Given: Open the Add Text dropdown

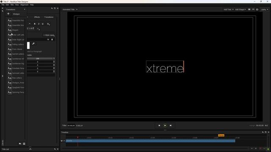Looking at the screenshot, I should pyautogui.click(x=229, y=9).
